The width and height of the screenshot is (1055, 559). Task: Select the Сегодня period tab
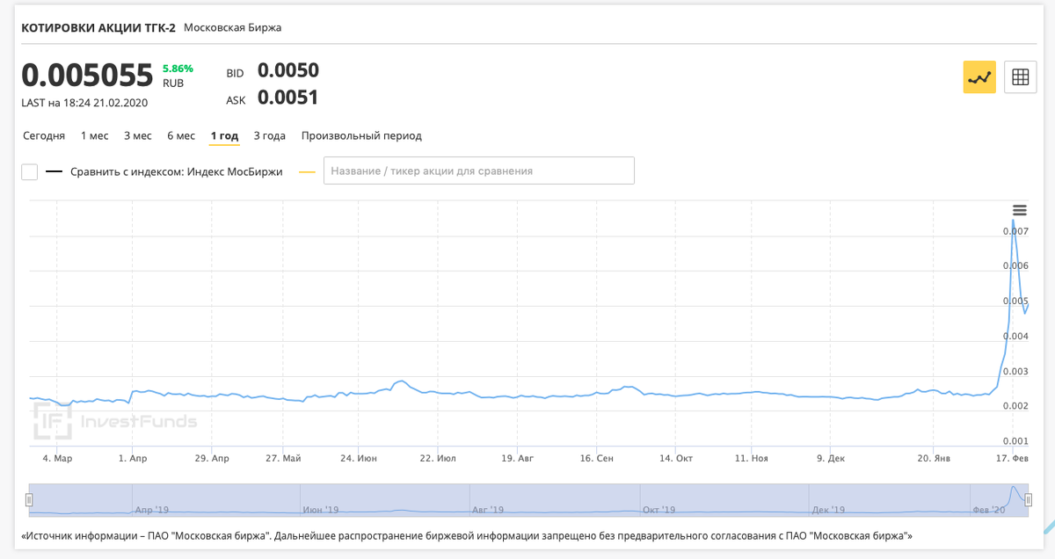(44, 136)
